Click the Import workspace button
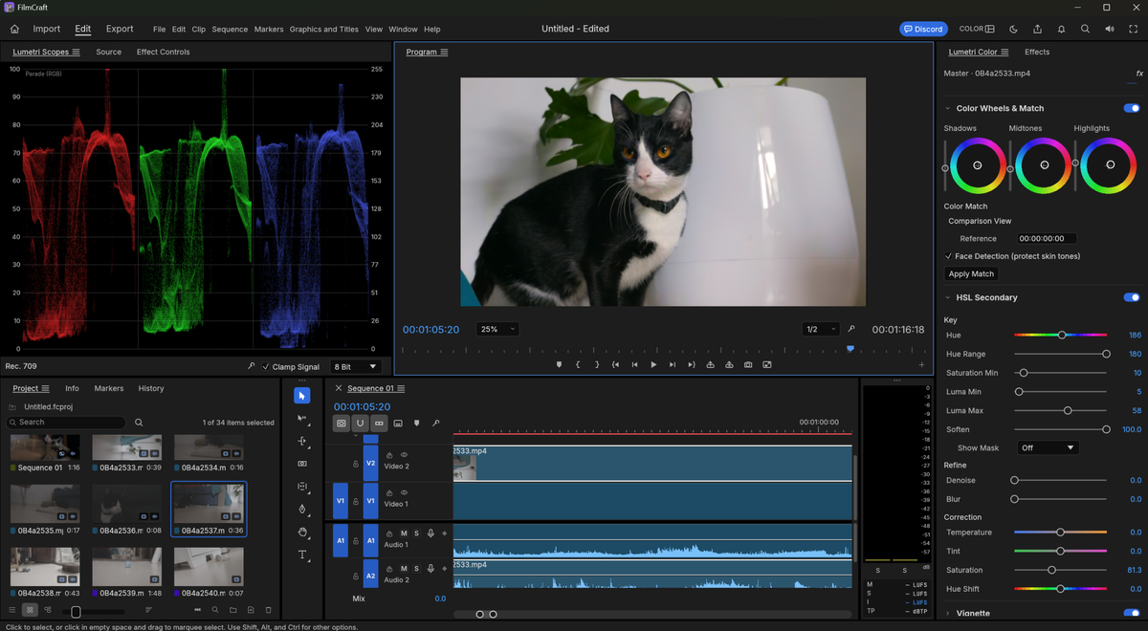The height and width of the screenshot is (631, 1148). point(47,29)
